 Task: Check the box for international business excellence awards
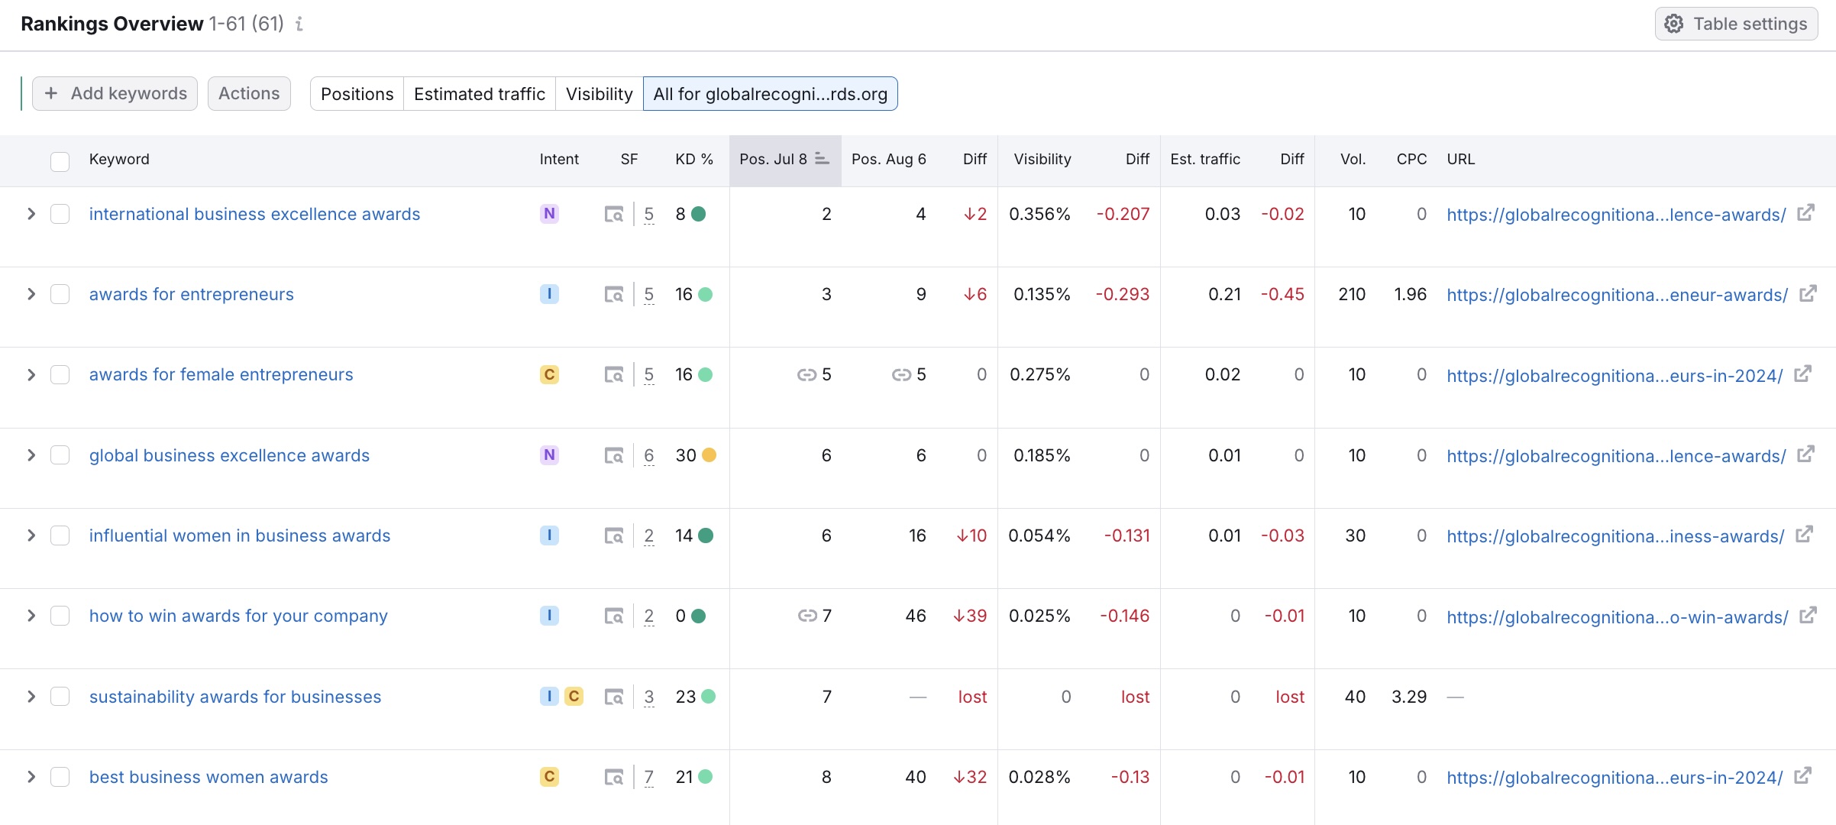tap(60, 214)
